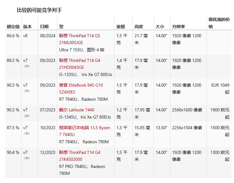Click the Ultra 7 155U，图形 4 核 spec text

82,50
